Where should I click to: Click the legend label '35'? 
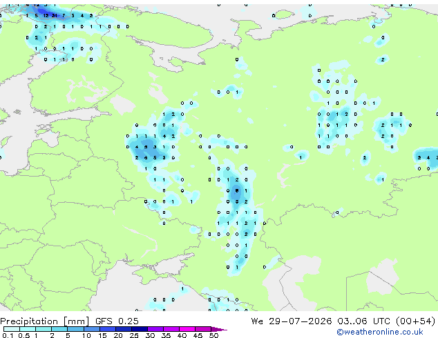[x=166, y=335]
